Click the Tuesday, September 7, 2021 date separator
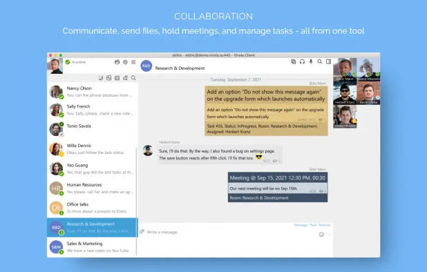 click(x=236, y=79)
